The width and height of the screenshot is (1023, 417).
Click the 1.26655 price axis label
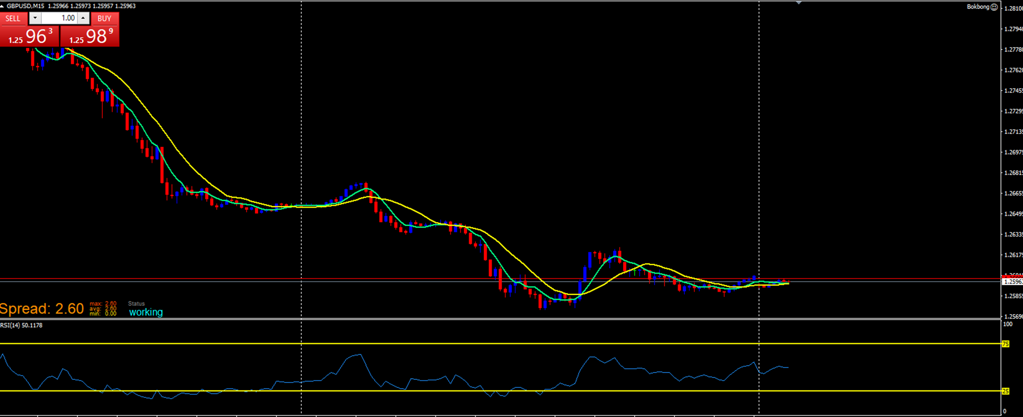[1013, 193]
